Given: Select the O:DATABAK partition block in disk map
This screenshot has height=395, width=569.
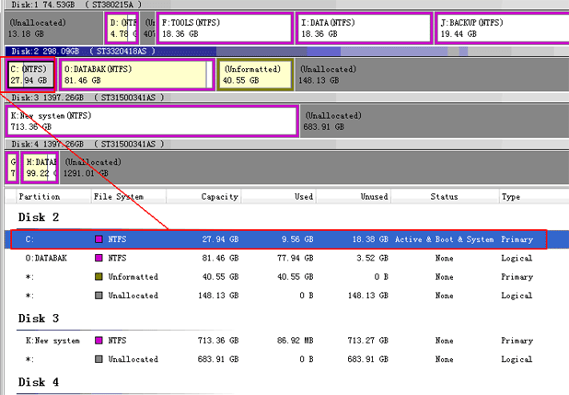Looking at the screenshot, I should pos(136,75).
